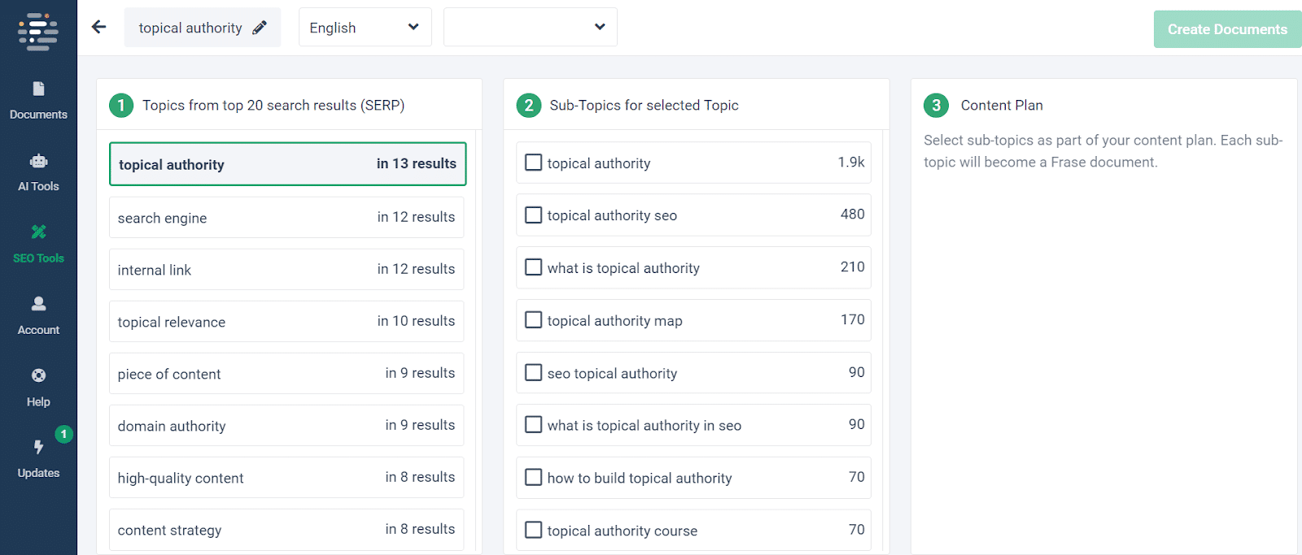This screenshot has height=555, width=1302.
Task: Click 'Topics from top 20 search results' heading
Action: click(273, 105)
